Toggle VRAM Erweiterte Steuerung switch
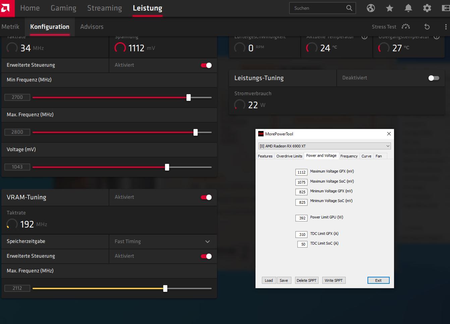The image size is (450, 324). tap(206, 256)
